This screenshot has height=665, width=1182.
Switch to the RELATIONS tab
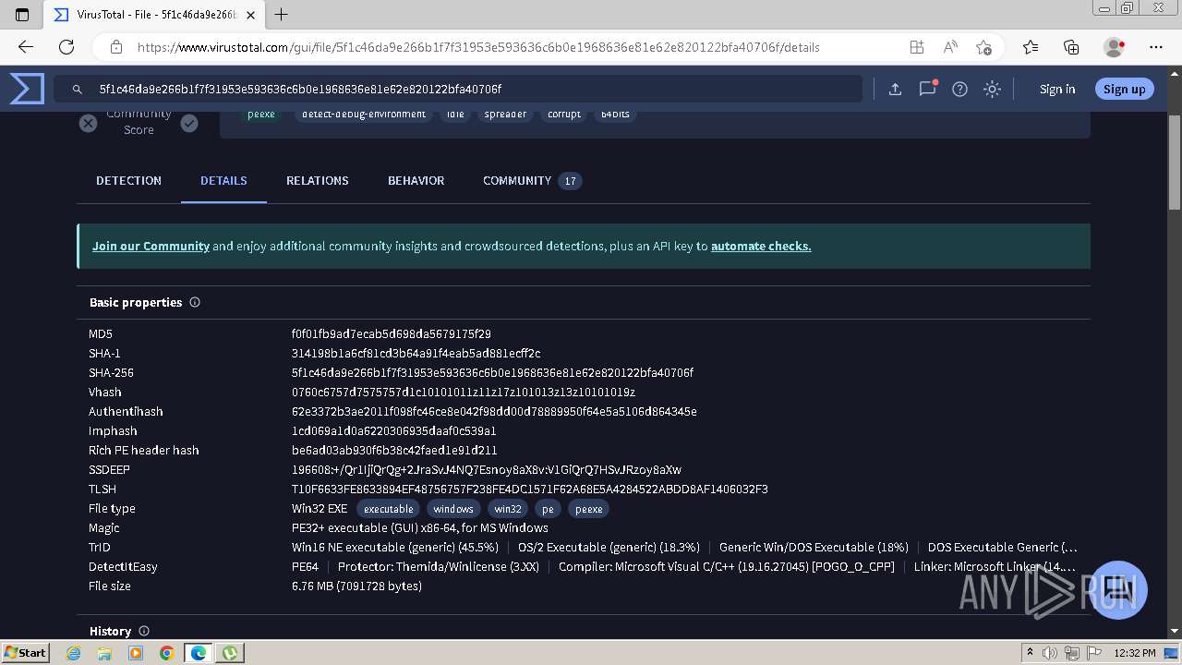pos(317,180)
